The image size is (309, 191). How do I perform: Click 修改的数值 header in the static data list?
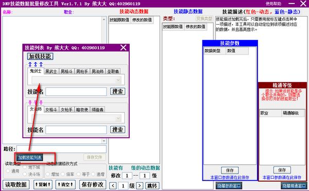point(196,27)
